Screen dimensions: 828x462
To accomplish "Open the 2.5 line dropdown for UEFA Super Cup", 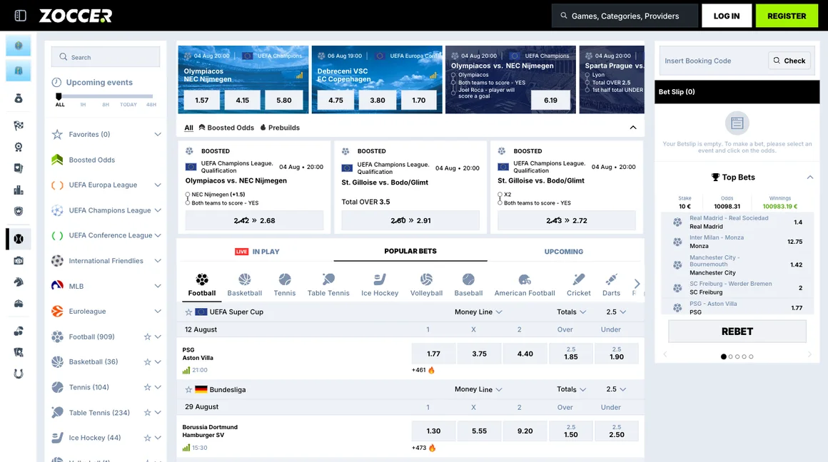I will pyautogui.click(x=616, y=312).
